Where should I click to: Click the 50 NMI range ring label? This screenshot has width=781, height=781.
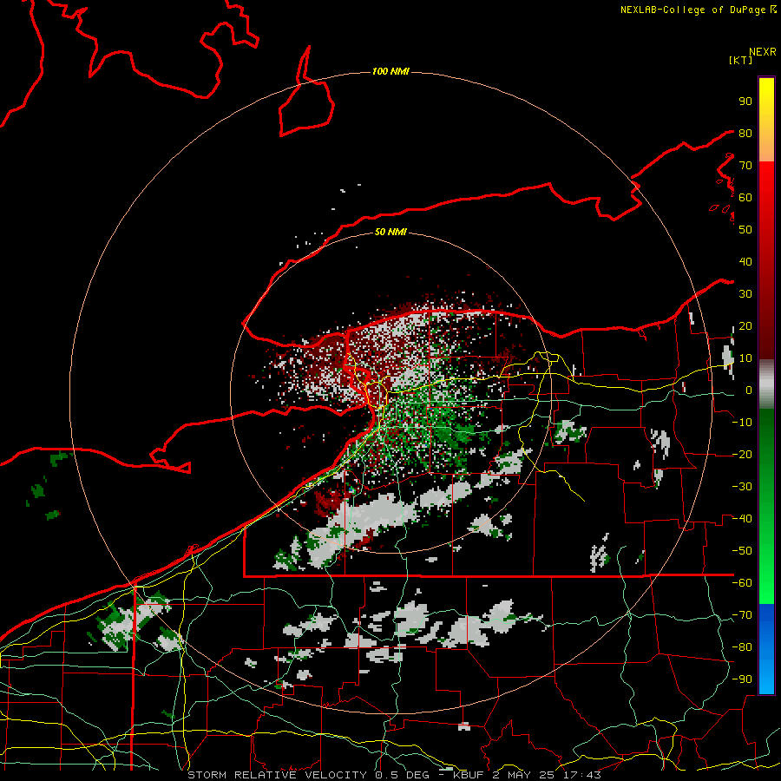click(390, 232)
